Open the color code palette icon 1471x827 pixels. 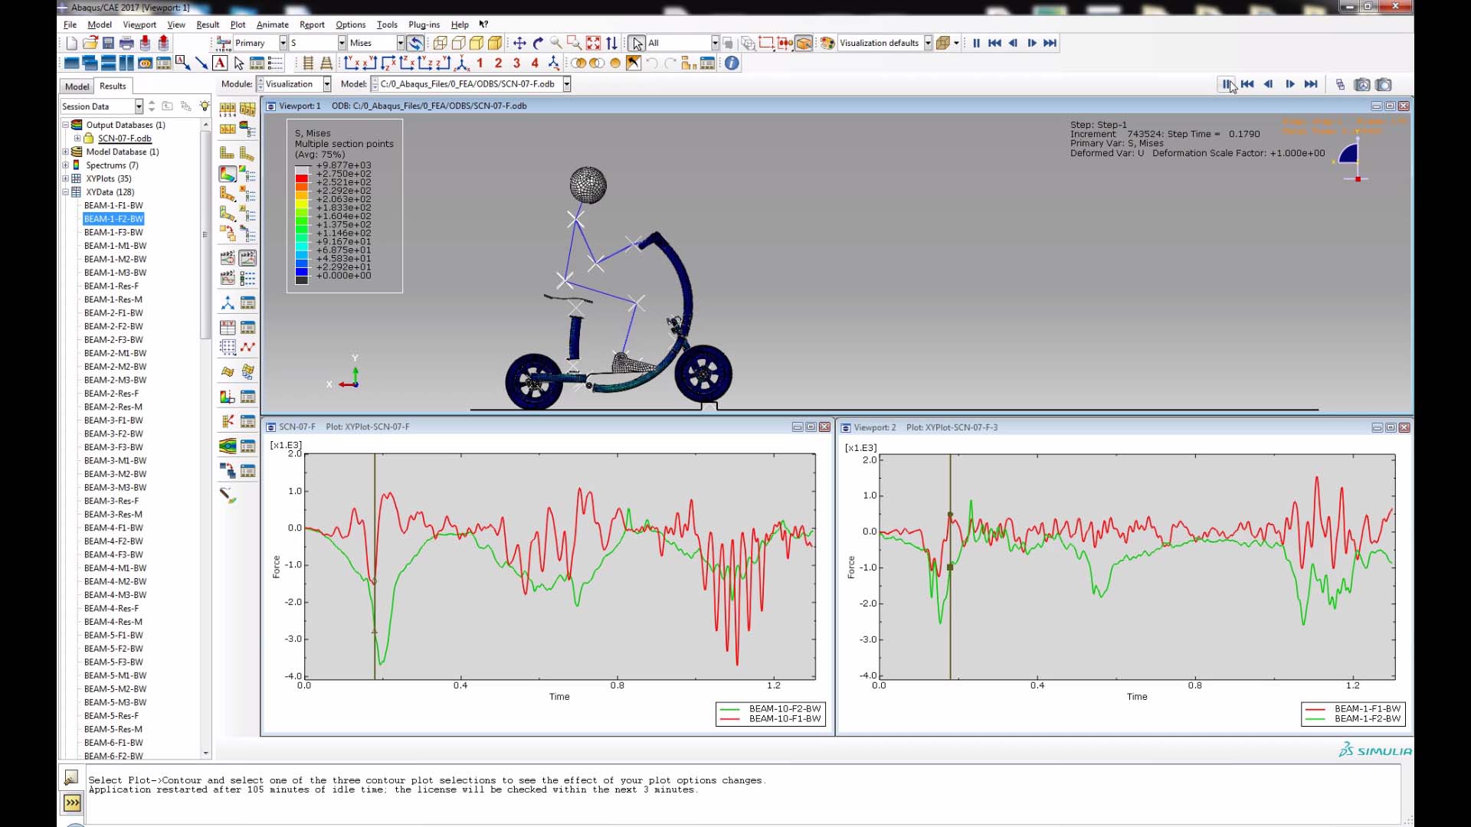point(827,44)
